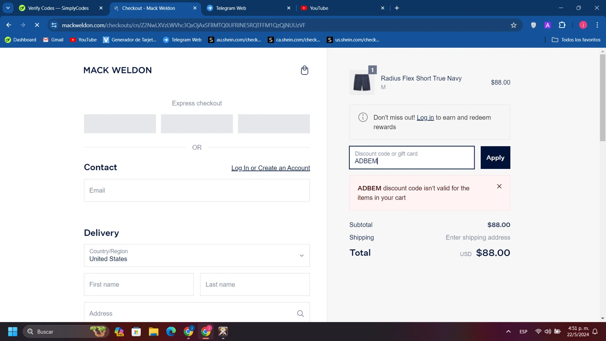Open us.shein.com checkout bookmark
The height and width of the screenshot is (341, 606).
tap(353, 40)
